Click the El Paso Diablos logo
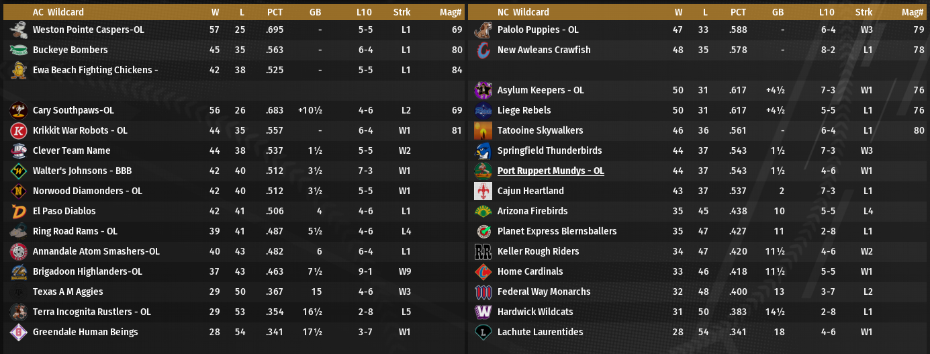Screen dimensions: 930x354 pos(18,211)
